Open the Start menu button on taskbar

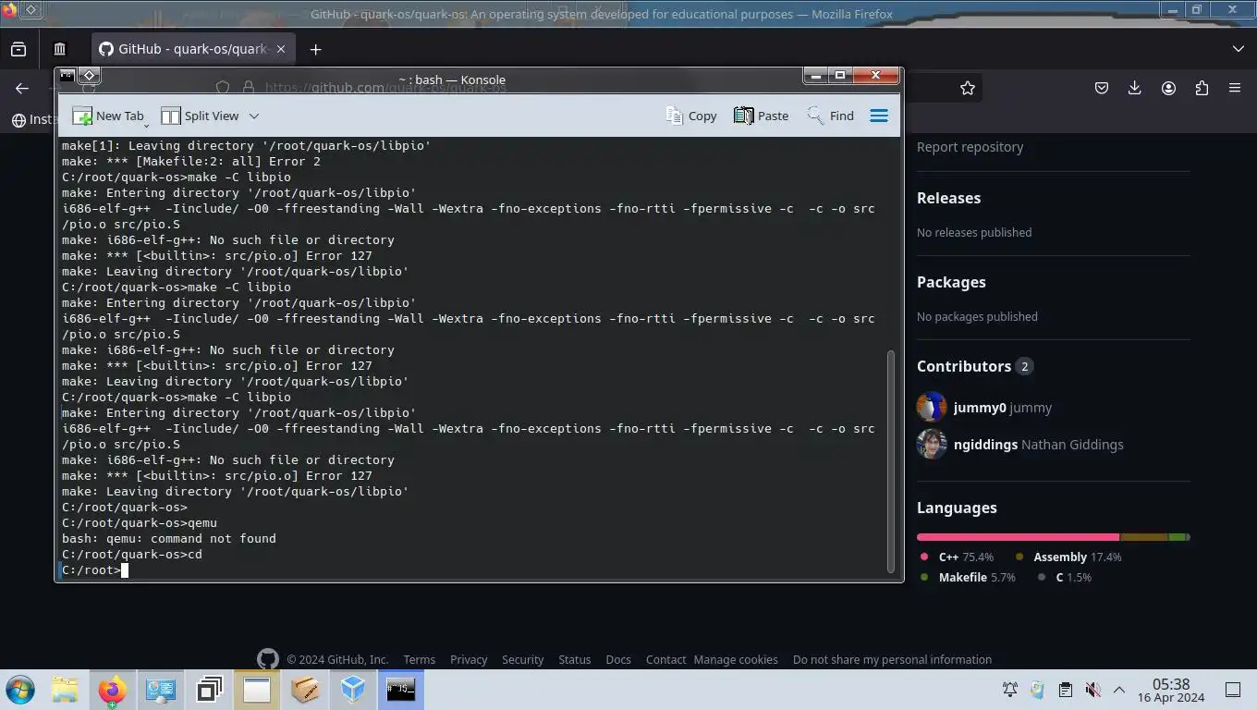click(x=19, y=690)
